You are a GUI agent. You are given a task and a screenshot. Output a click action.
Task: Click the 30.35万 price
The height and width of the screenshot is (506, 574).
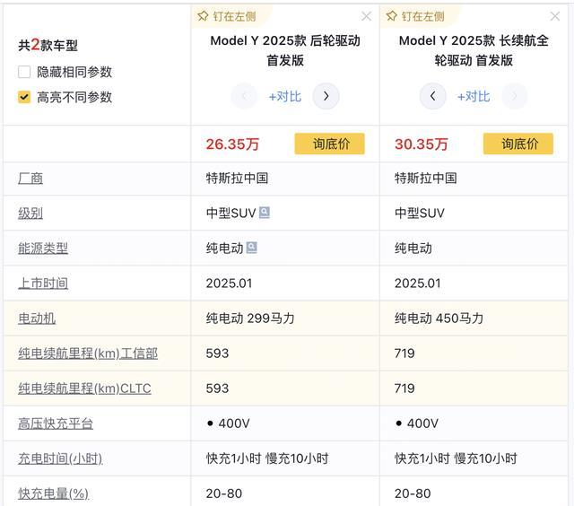coord(421,144)
